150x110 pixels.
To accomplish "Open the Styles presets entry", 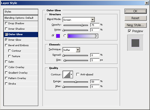I will coord(21,12).
